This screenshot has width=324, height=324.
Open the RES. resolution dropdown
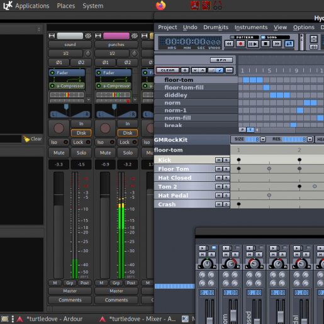tap(310, 139)
